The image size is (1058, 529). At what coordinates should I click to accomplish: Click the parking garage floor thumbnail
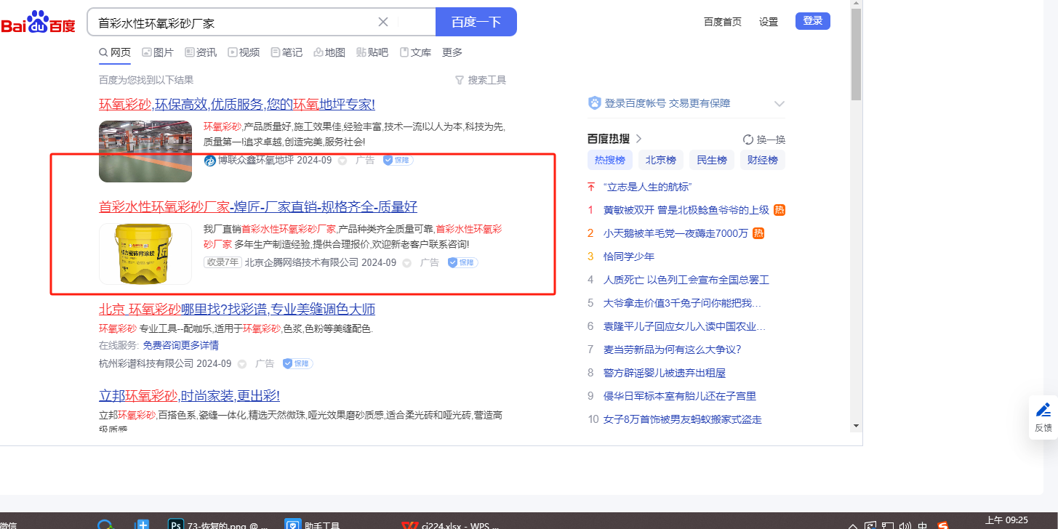pyautogui.click(x=145, y=151)
